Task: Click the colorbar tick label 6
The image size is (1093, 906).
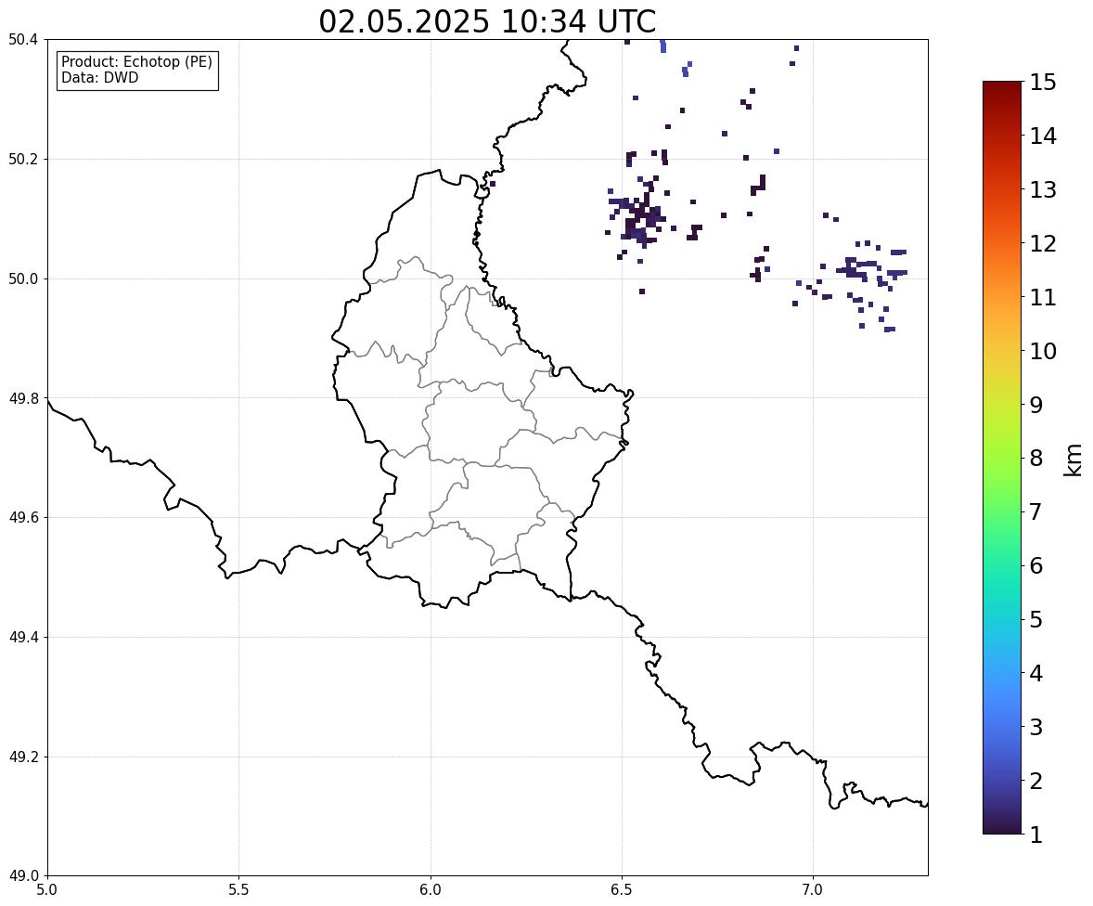Action: pos(1036,565)
